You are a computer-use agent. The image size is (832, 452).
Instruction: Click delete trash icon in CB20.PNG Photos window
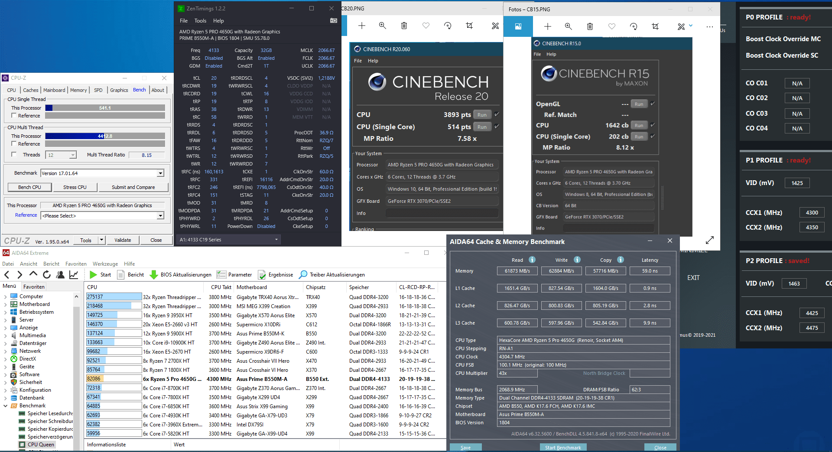click(404, 26)
